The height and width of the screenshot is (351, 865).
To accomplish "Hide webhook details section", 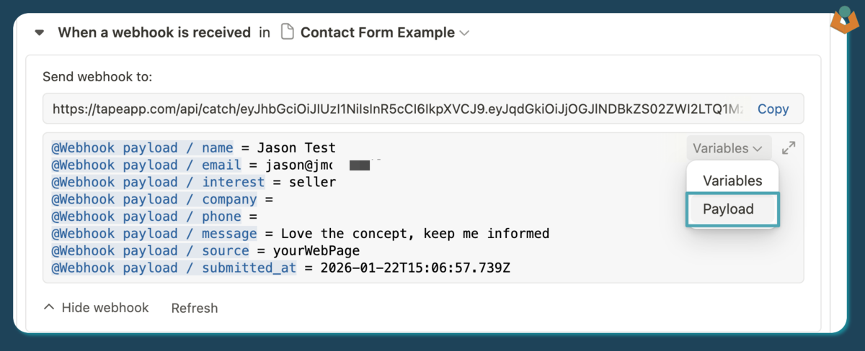I will [x=96, y=308].
